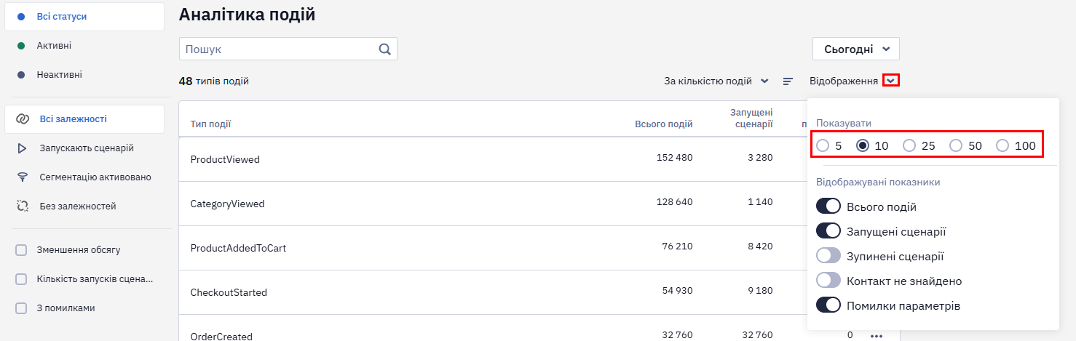The width and height of the screenshot is (1076, 341).
Task: Click the 152 480 total events value
Action: pos(675,158)
